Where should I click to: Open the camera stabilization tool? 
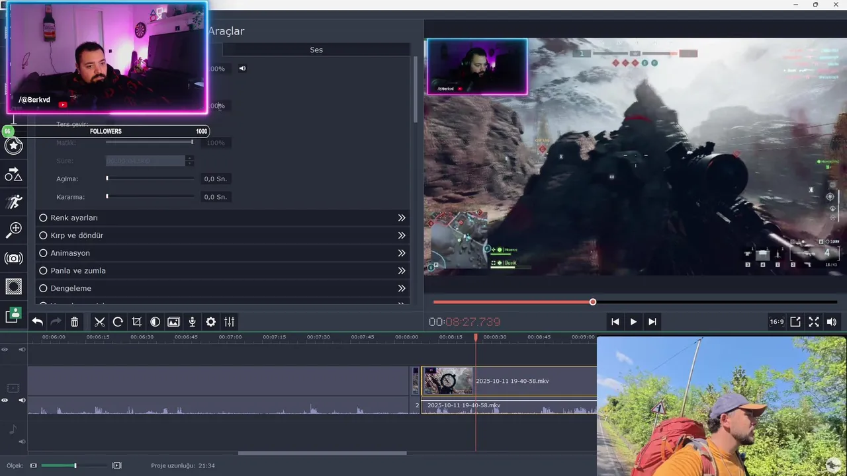13,258
